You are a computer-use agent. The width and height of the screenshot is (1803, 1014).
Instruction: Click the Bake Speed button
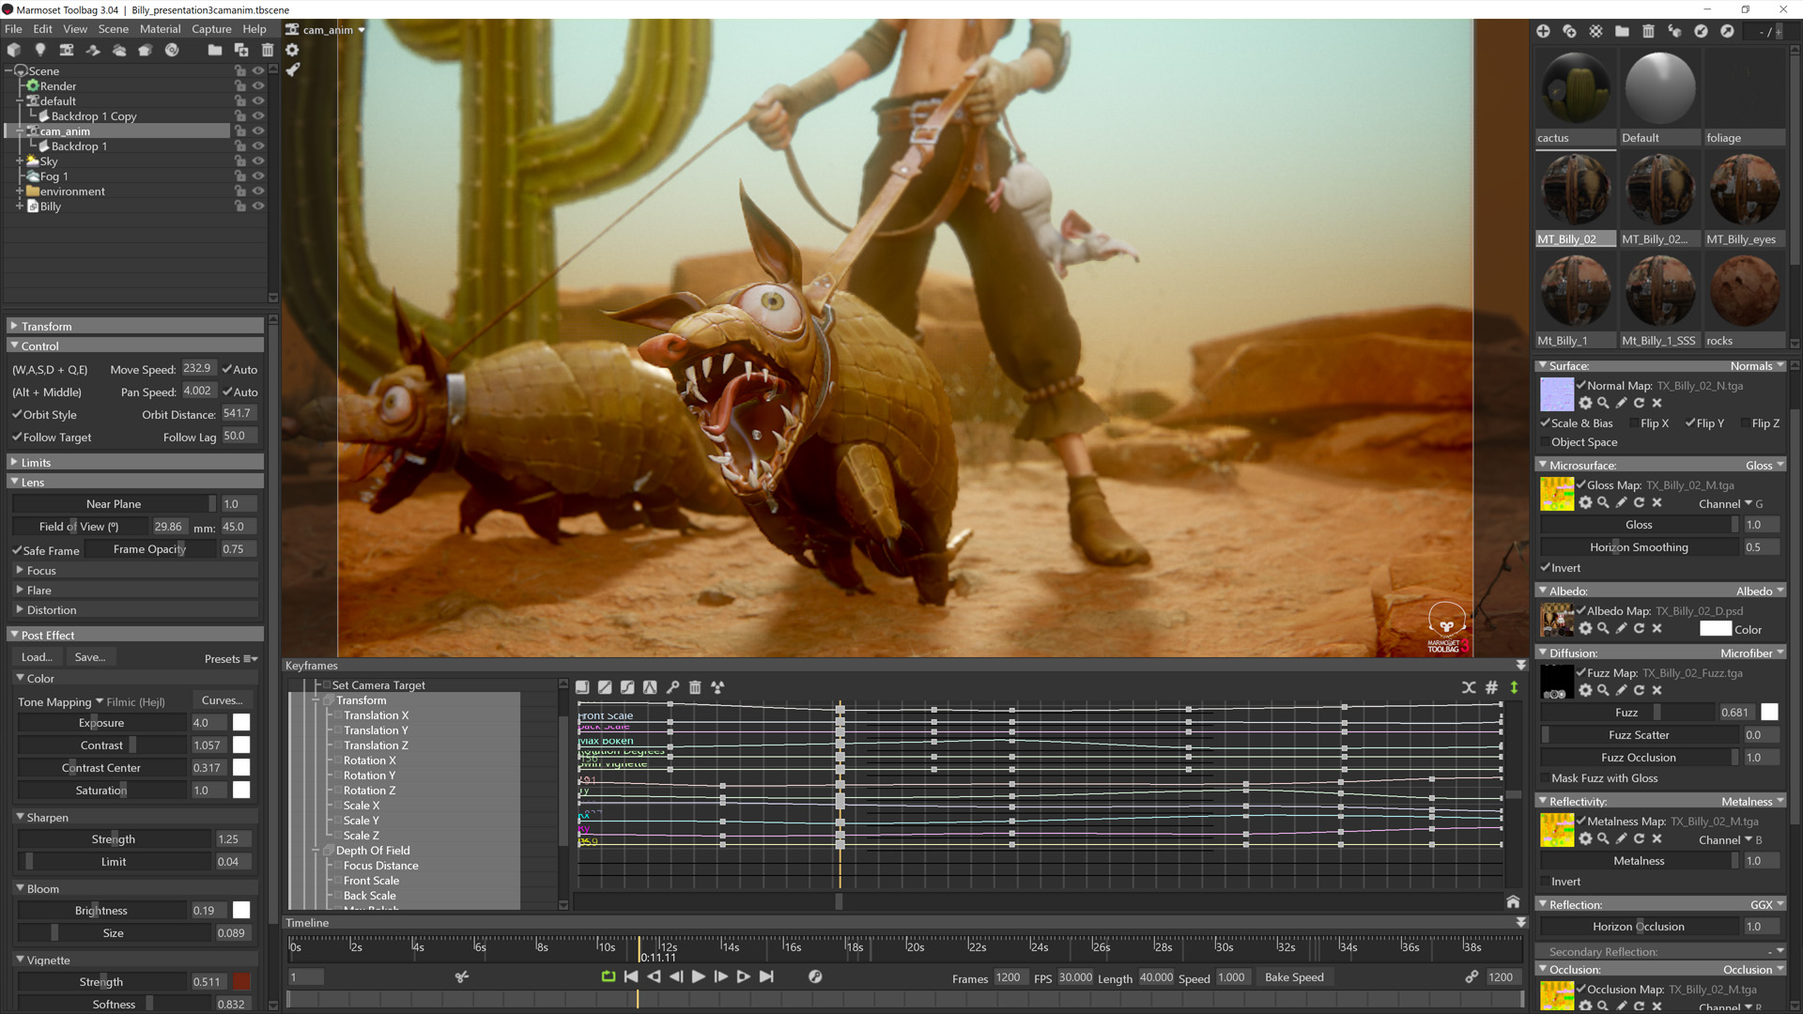(1294, 977)
